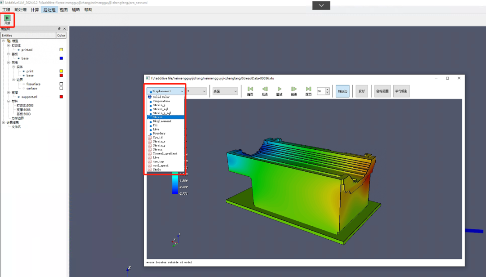Open the X component dropdown
The height and width of the screenshot is (277, 486).
point(196,91)
